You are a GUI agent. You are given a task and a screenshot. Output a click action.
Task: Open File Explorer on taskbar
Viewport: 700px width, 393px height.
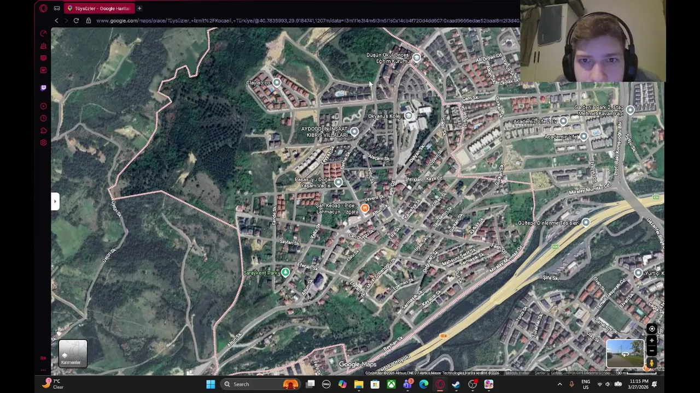tap(359, 384)
